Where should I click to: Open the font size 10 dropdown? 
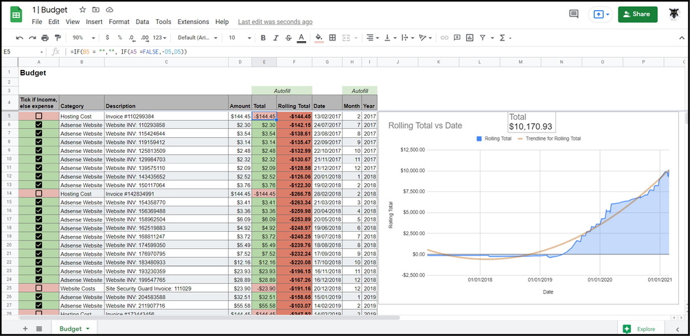[240, 38]
